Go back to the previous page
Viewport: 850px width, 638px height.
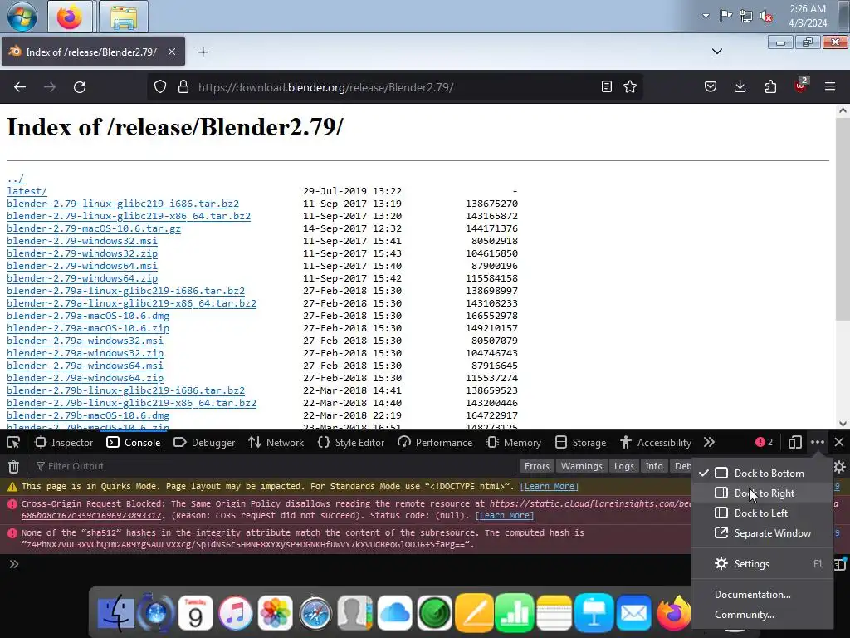20,86
